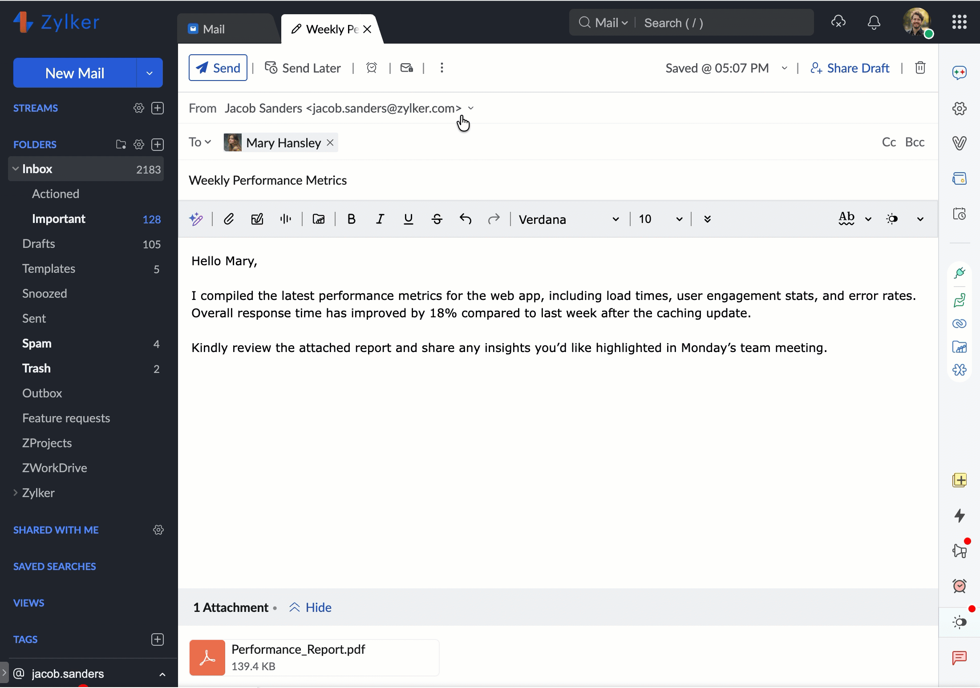Viewport: 980px width, 688px height.
Task: Click the voice recording waveform icon
Action: tap(286, 219)
